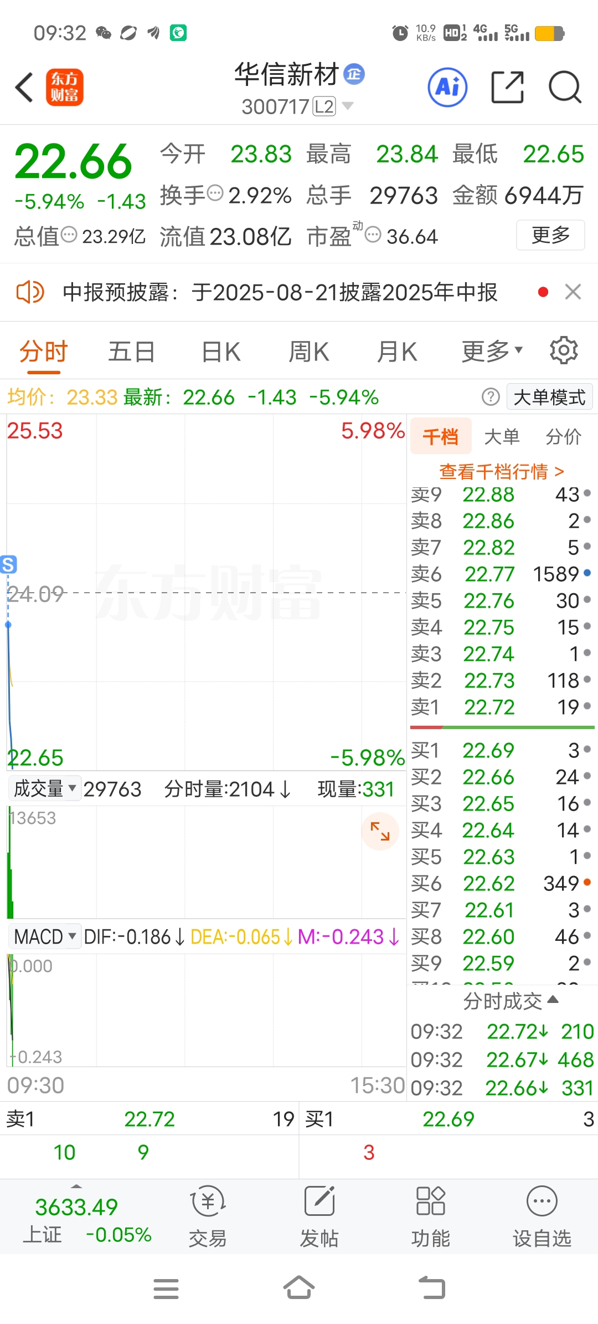Tap the 09:32 trade at 22.72 row
The width and height of the screenshot is (598, 1324).
coord(502,1031)
